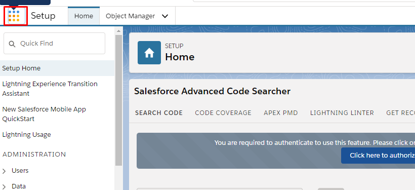Expand the Users section chevron
This screenshot has height=190, width=415.
coord(4,171)
